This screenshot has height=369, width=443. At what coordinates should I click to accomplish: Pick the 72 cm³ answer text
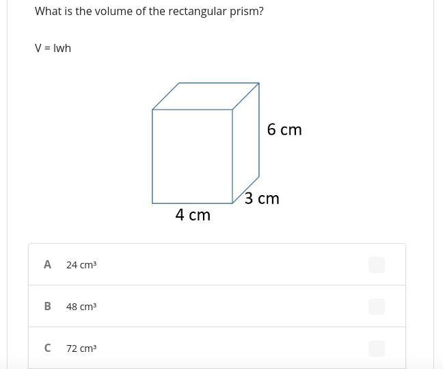(x=81, y=348)
